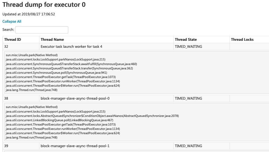The height and width of the screenshot is (152, 269).
Task: Collapse the block-manager-slave-async-thread-pool-0 row
Action: (x=136, y=99)
